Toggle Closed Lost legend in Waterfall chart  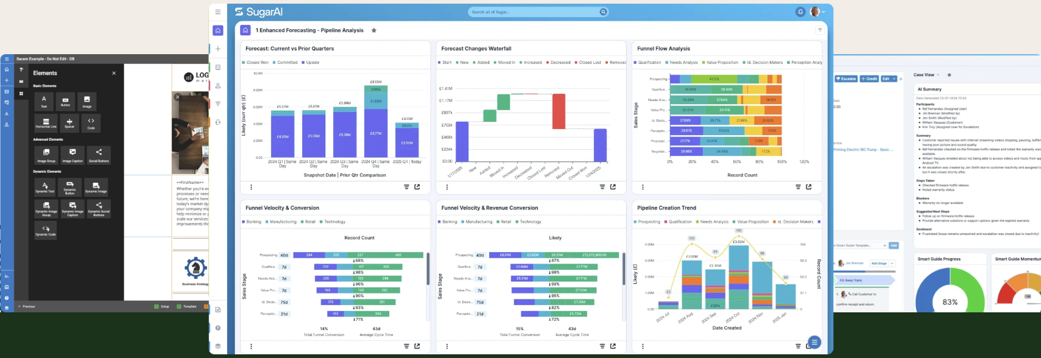click(x=588, y=62)
